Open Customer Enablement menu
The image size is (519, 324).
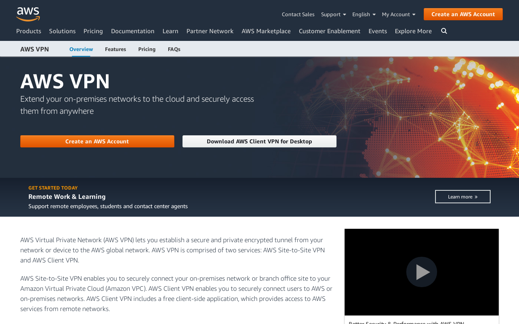click(x=330, y=31)
